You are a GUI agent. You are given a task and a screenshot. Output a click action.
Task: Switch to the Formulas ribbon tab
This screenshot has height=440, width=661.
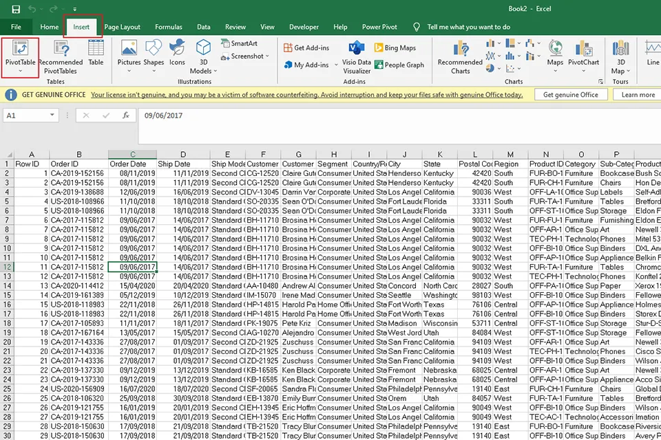[x=168, y=27]
